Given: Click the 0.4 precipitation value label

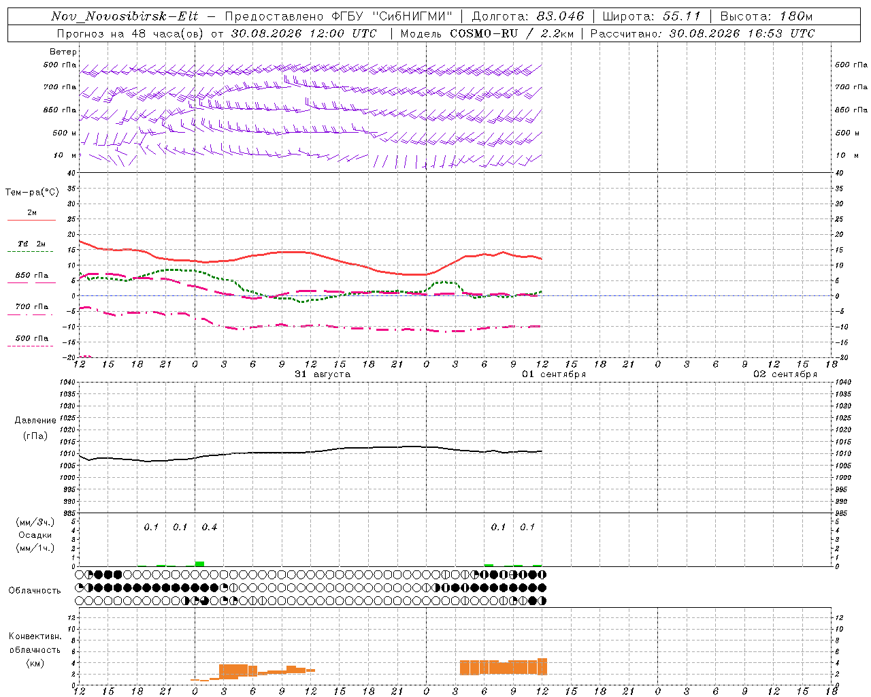Looking at the screenshot, I should click(210, 527).
